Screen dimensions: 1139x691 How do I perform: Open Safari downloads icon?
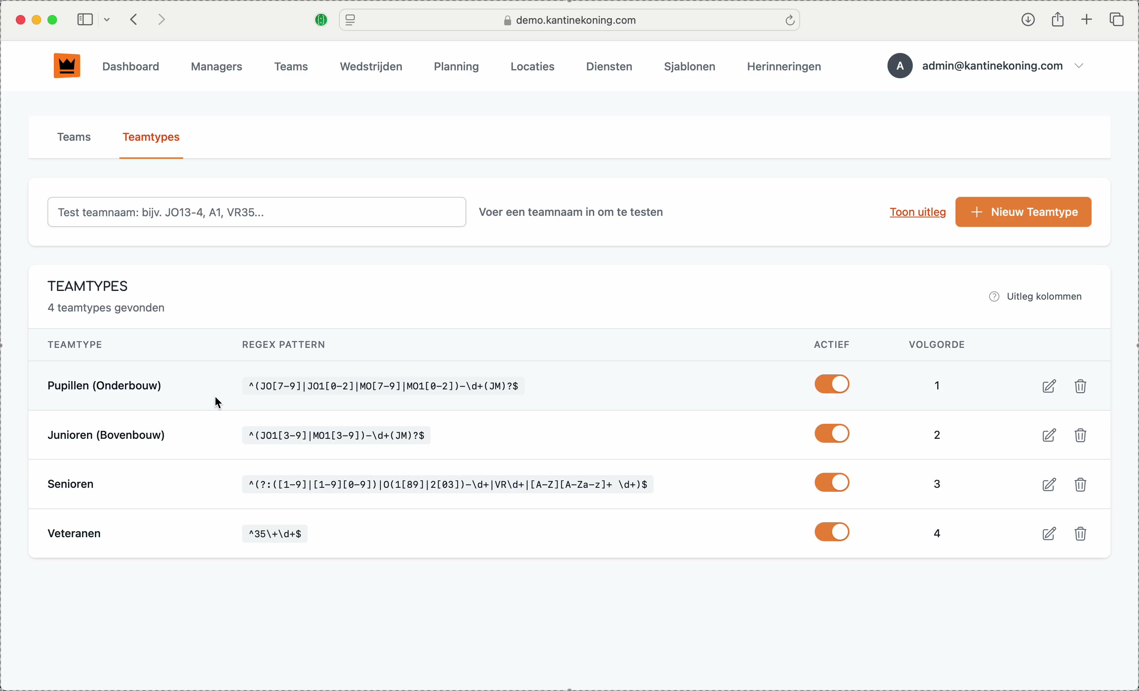[1027, 20]
